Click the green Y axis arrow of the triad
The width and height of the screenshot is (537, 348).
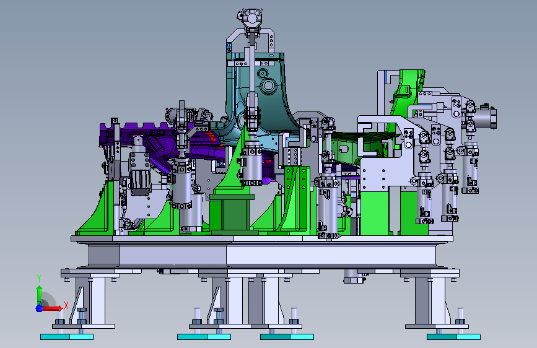[x=39, y=295]
